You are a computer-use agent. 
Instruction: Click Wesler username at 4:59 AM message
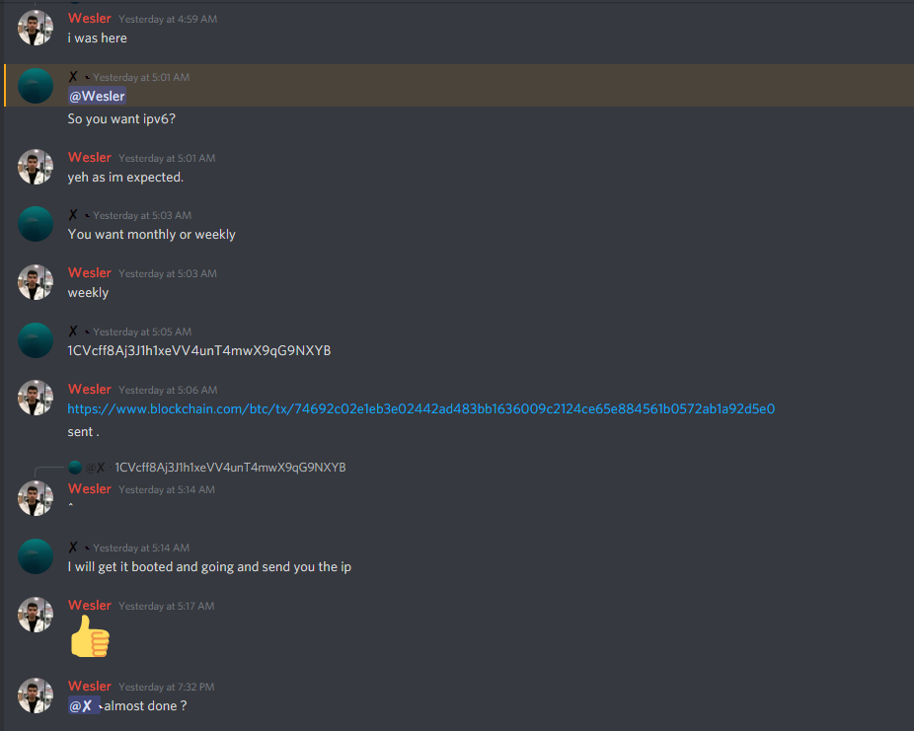pyautogui.click(x=89, y=19)
